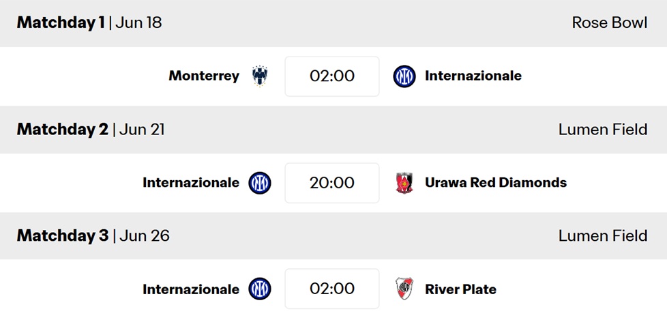Image resolution: width=667 pixels, height=320 pixels.
Task: Open Internazionale link in Matchday 3 match
Action: [191, 289]
